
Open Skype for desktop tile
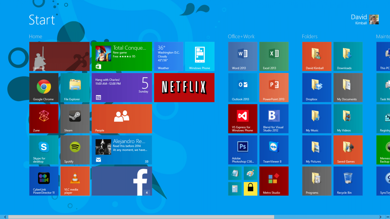(44, 150)
